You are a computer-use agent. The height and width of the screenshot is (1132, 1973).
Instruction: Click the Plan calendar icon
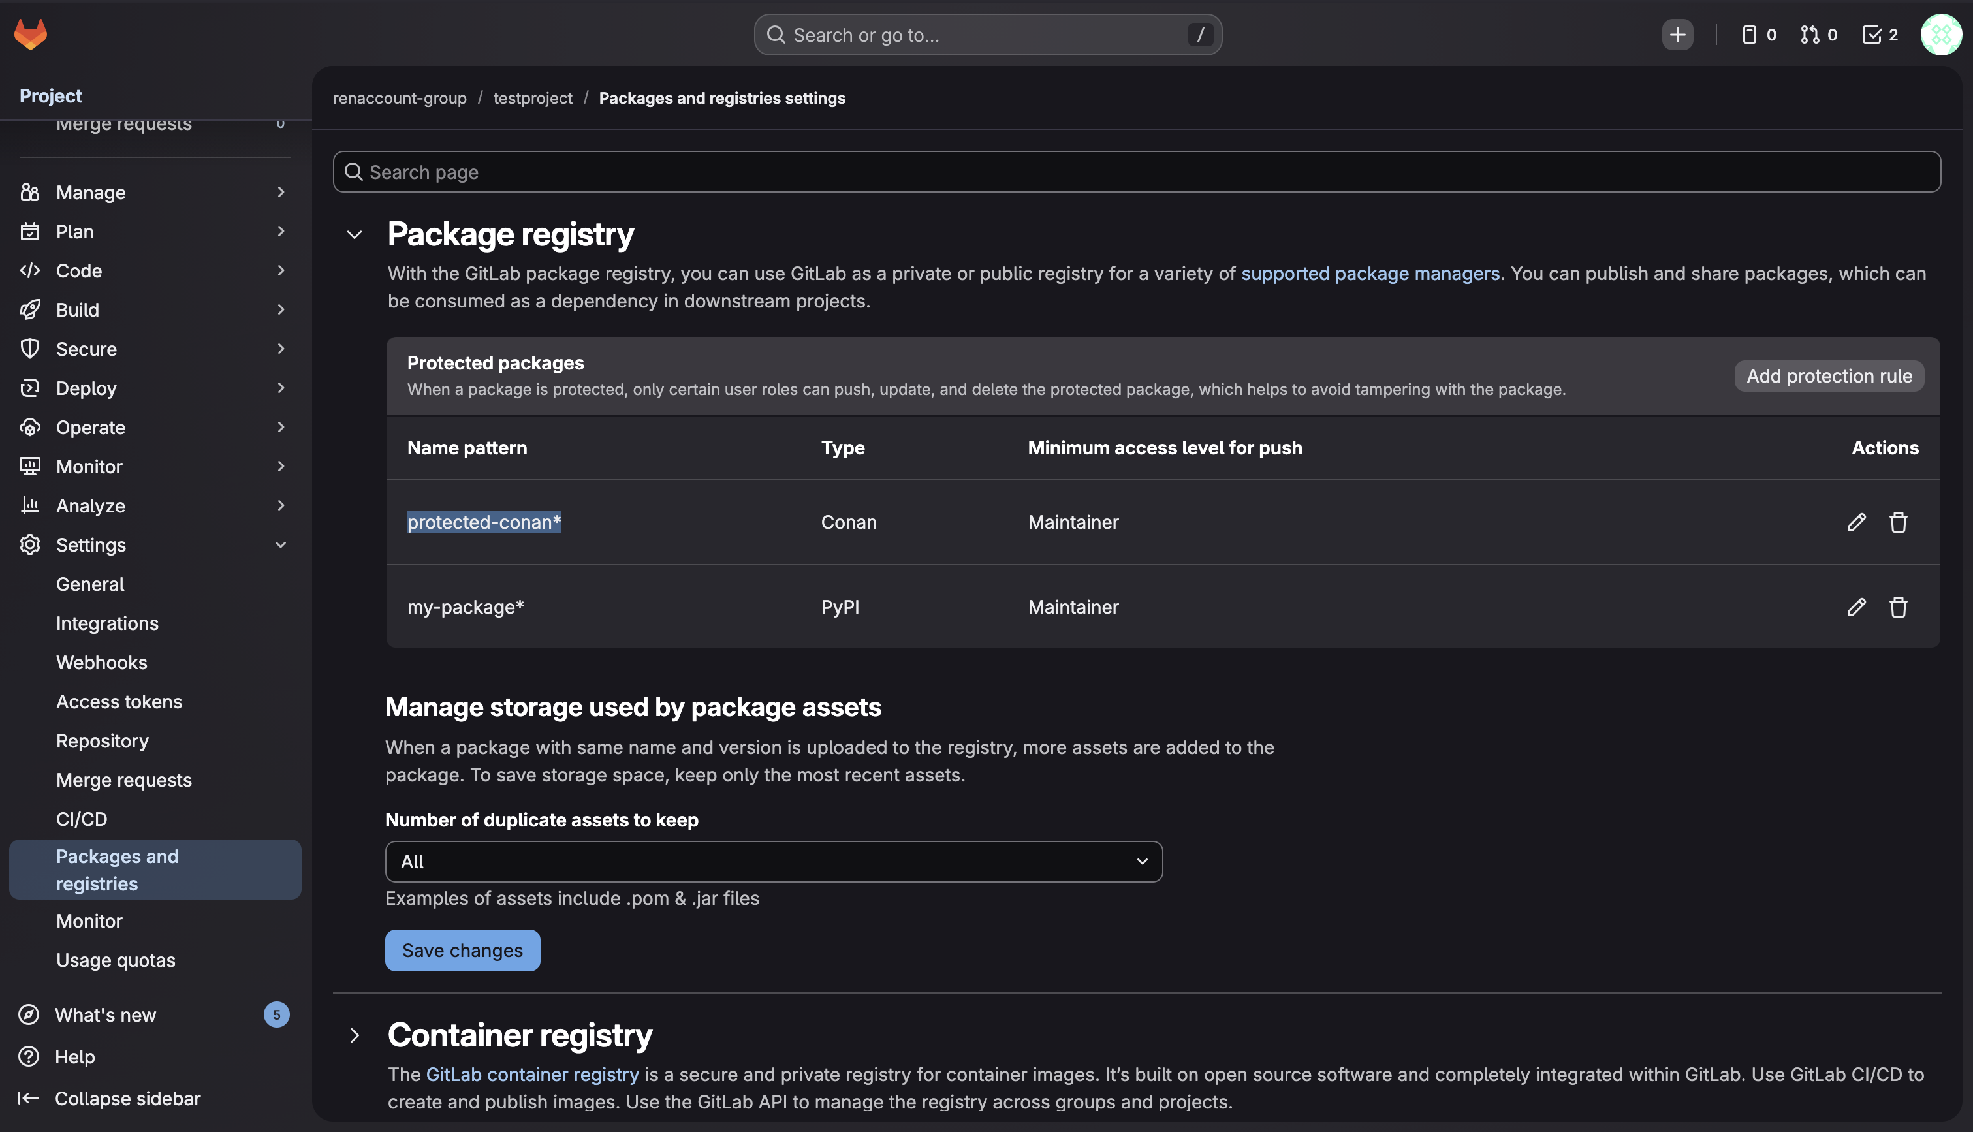[x=29, y=232]
